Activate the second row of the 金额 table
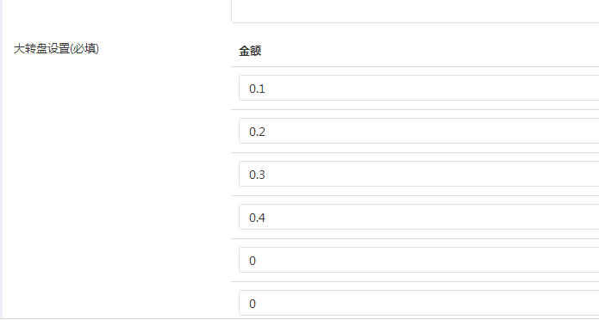 [x=415, y=132]
